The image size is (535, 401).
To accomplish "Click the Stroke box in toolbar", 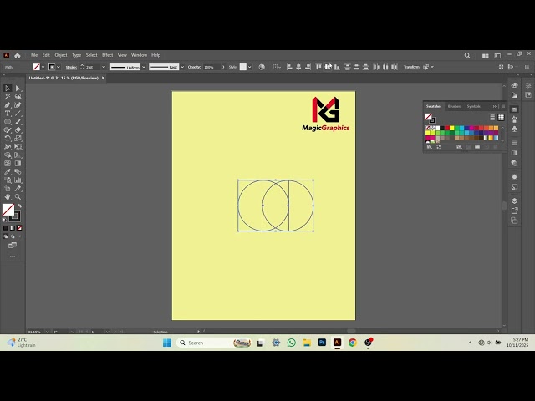I will (x=15, y=216).
